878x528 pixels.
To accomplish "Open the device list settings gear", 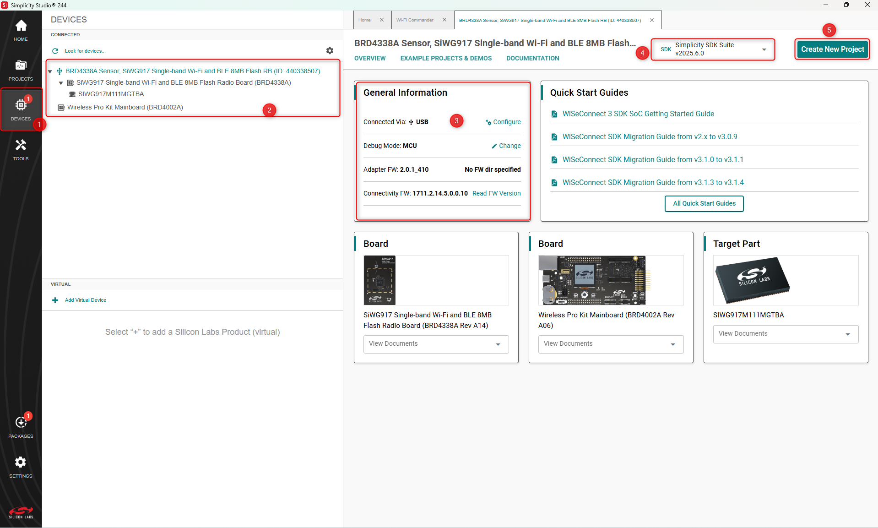I will (x=330, y=50).
